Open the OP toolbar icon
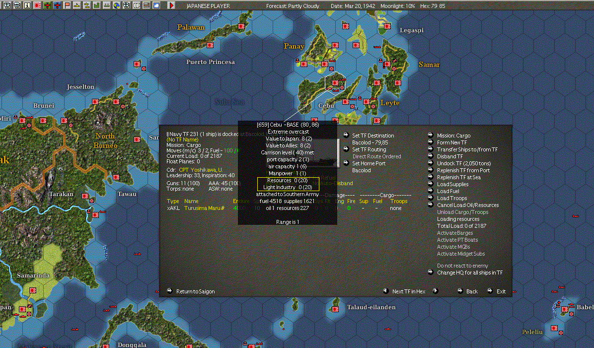Screen dimensions: 594x348 pyautogui.click(x=137, y=5)
